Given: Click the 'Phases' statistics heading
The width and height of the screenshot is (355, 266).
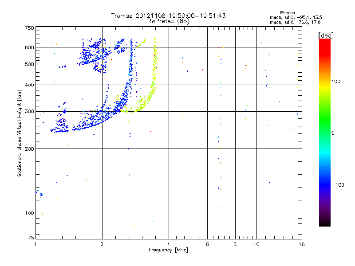Looking at the screenshot, I should [287, 13].
